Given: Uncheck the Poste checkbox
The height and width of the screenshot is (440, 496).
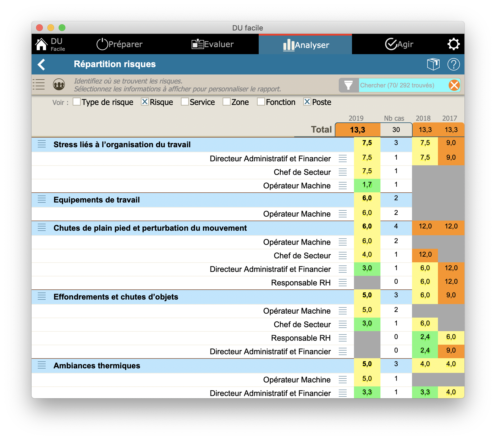Looking at the screenshot, I should [307, 102].
